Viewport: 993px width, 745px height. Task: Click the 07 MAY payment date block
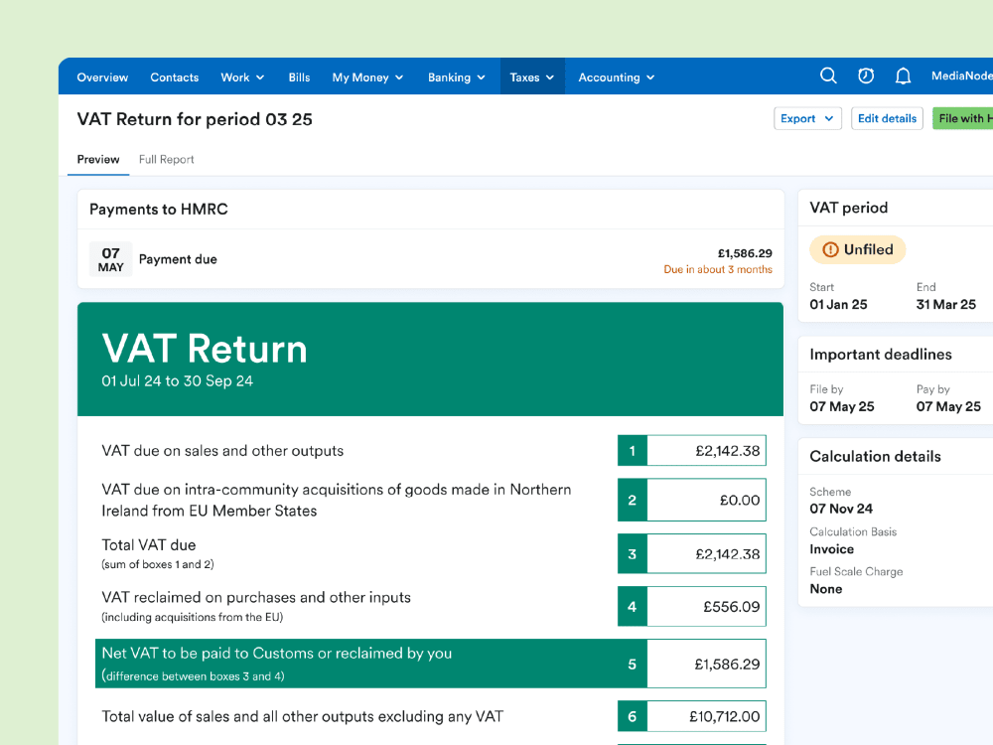(x=110, y=258)
